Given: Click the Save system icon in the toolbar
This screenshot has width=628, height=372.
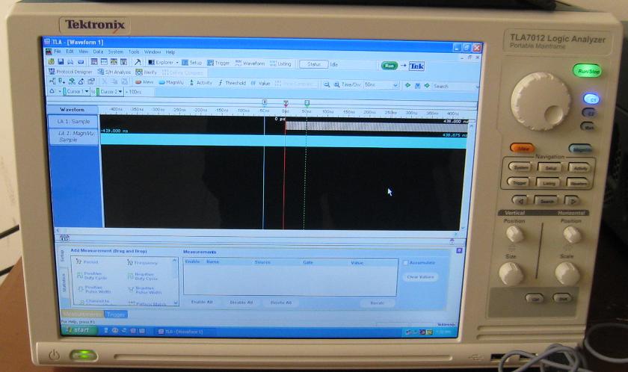Looking at the screenshot, I should point(61,62).
